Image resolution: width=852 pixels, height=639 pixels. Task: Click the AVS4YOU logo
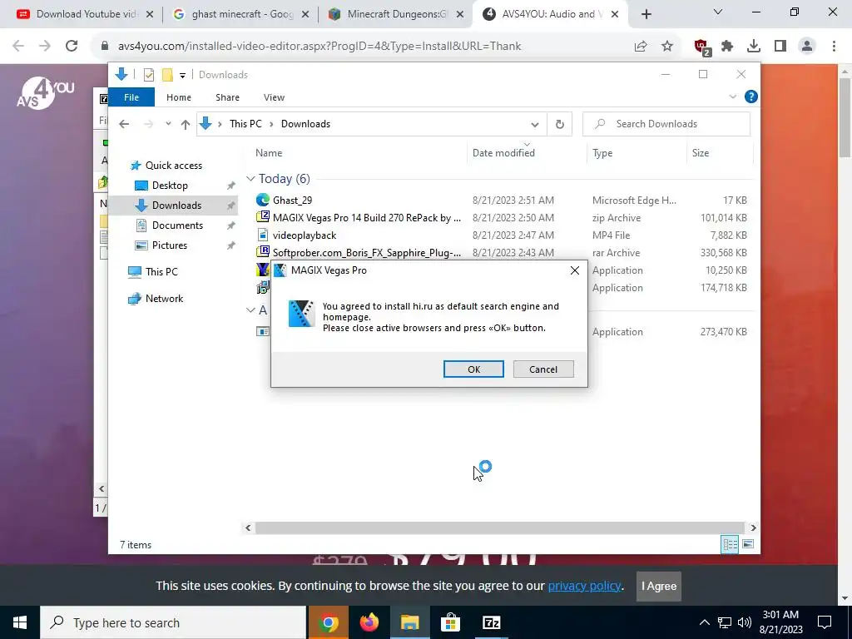[x=46, y=93]
